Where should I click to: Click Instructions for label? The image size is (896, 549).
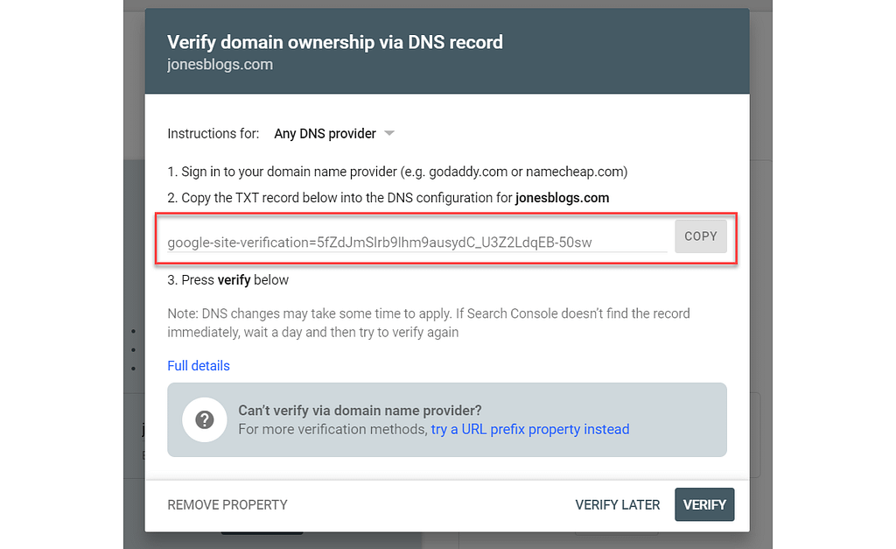213,133
